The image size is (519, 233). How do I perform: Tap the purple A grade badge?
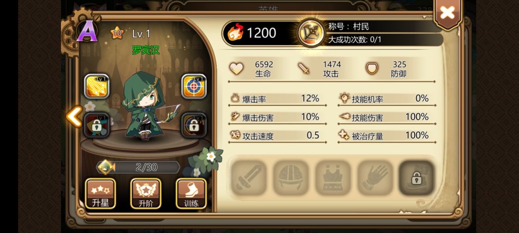[87, 31]
